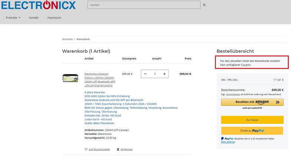Viewport: 291px width, 157px height.
Task: Focus the Suchen search field
Action: (144, 5)
